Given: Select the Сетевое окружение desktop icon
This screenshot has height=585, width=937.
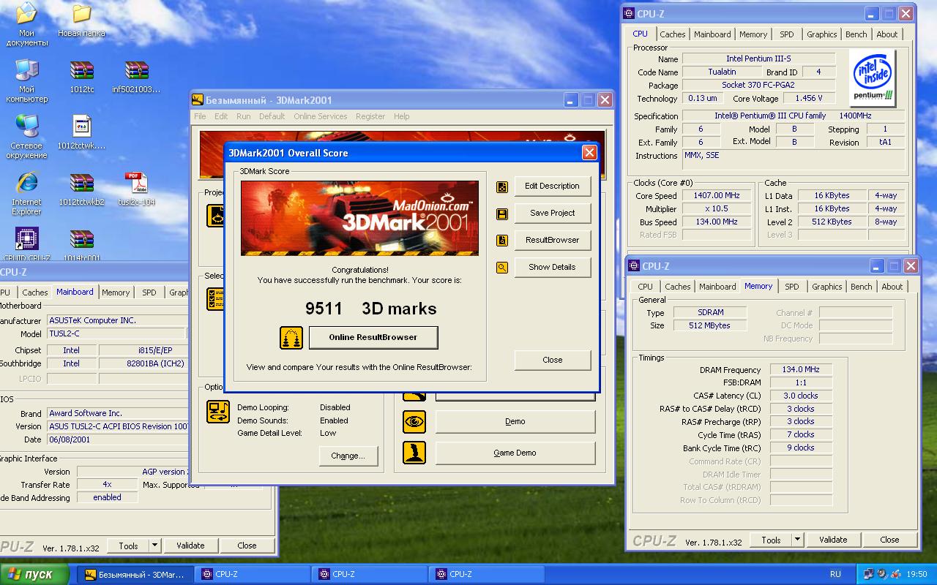Looking at the screenshot, I should tap(27, 137).
